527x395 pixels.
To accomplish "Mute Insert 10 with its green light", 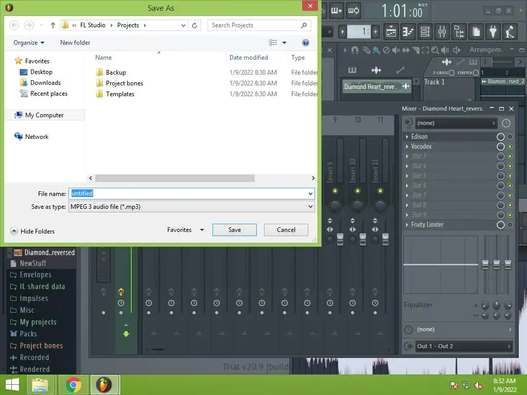I will pyautogui.click(x=357, y=191).
